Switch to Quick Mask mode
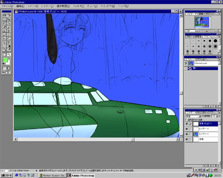The width and height of the screenshot is (223, 178). pos(9,68)
